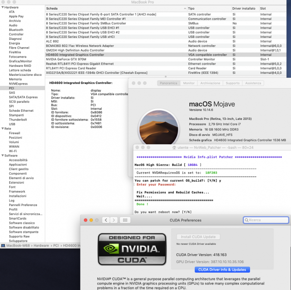Select NVIDIA GeForce GTX 970M row
Viewport: 291px width, 290px height.
[165, 59]
